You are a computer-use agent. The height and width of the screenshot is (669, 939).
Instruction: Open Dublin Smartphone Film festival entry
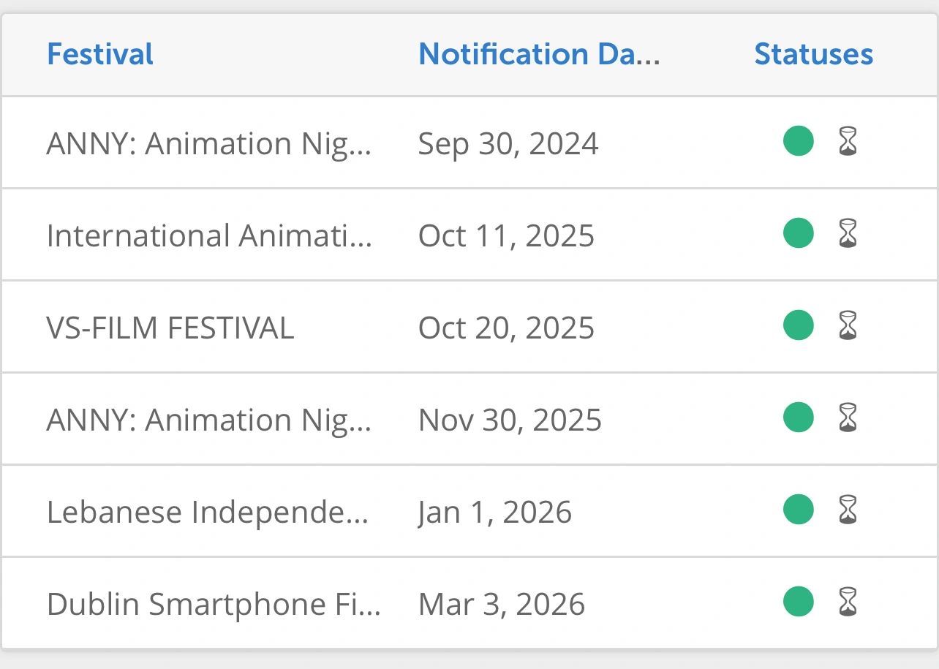[x=214, y=605]
